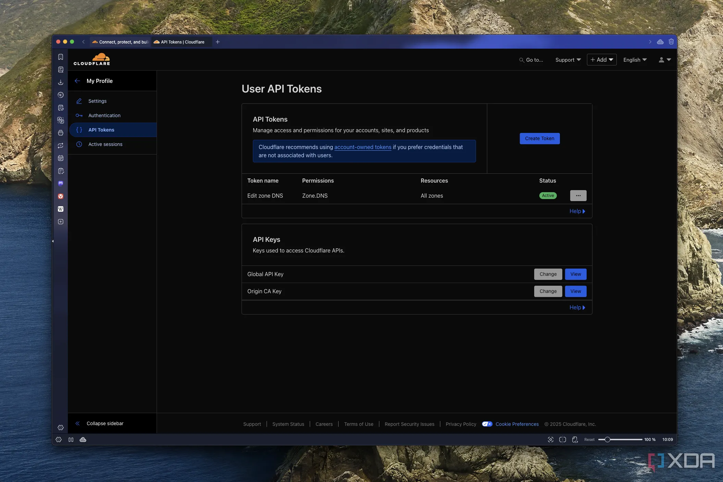This screenshot has width=723, height=482.
Task: Open Report Security Issues link
Action: coord(409,424)
